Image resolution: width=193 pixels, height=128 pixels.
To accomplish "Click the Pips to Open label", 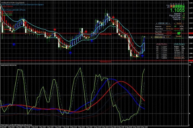I will coord(175,15).
